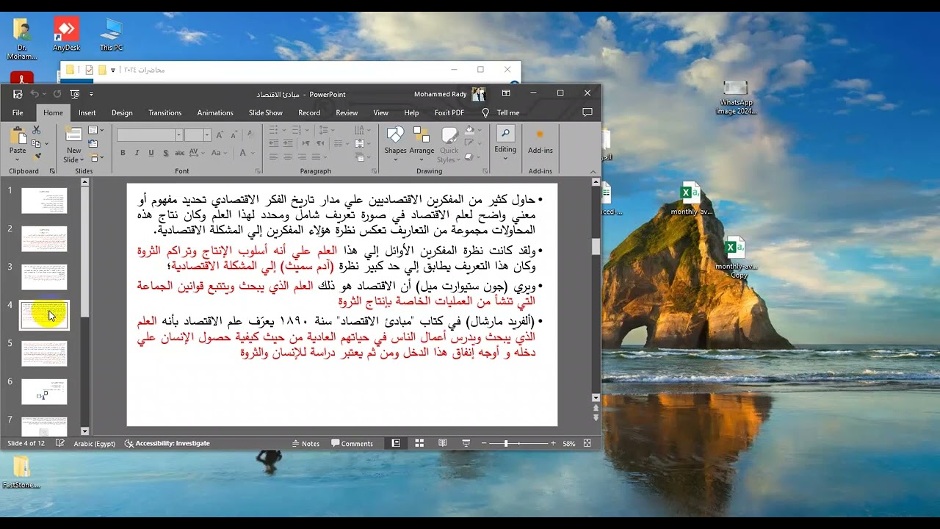Open the Change Case Aa dropdown
940x529 pixels.
click(x=219, y=153)
